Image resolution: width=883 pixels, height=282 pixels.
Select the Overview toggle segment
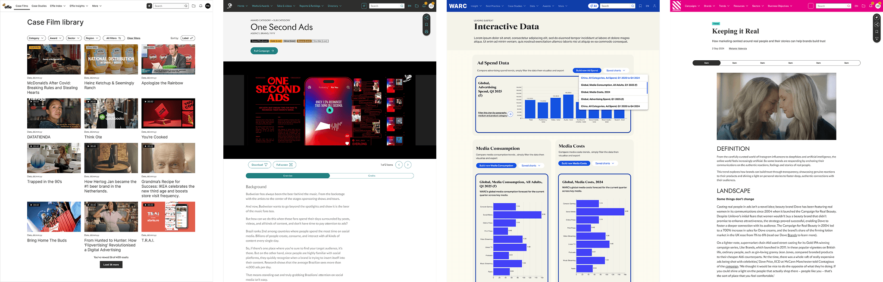pyautogui.click(x=288, y=176)
